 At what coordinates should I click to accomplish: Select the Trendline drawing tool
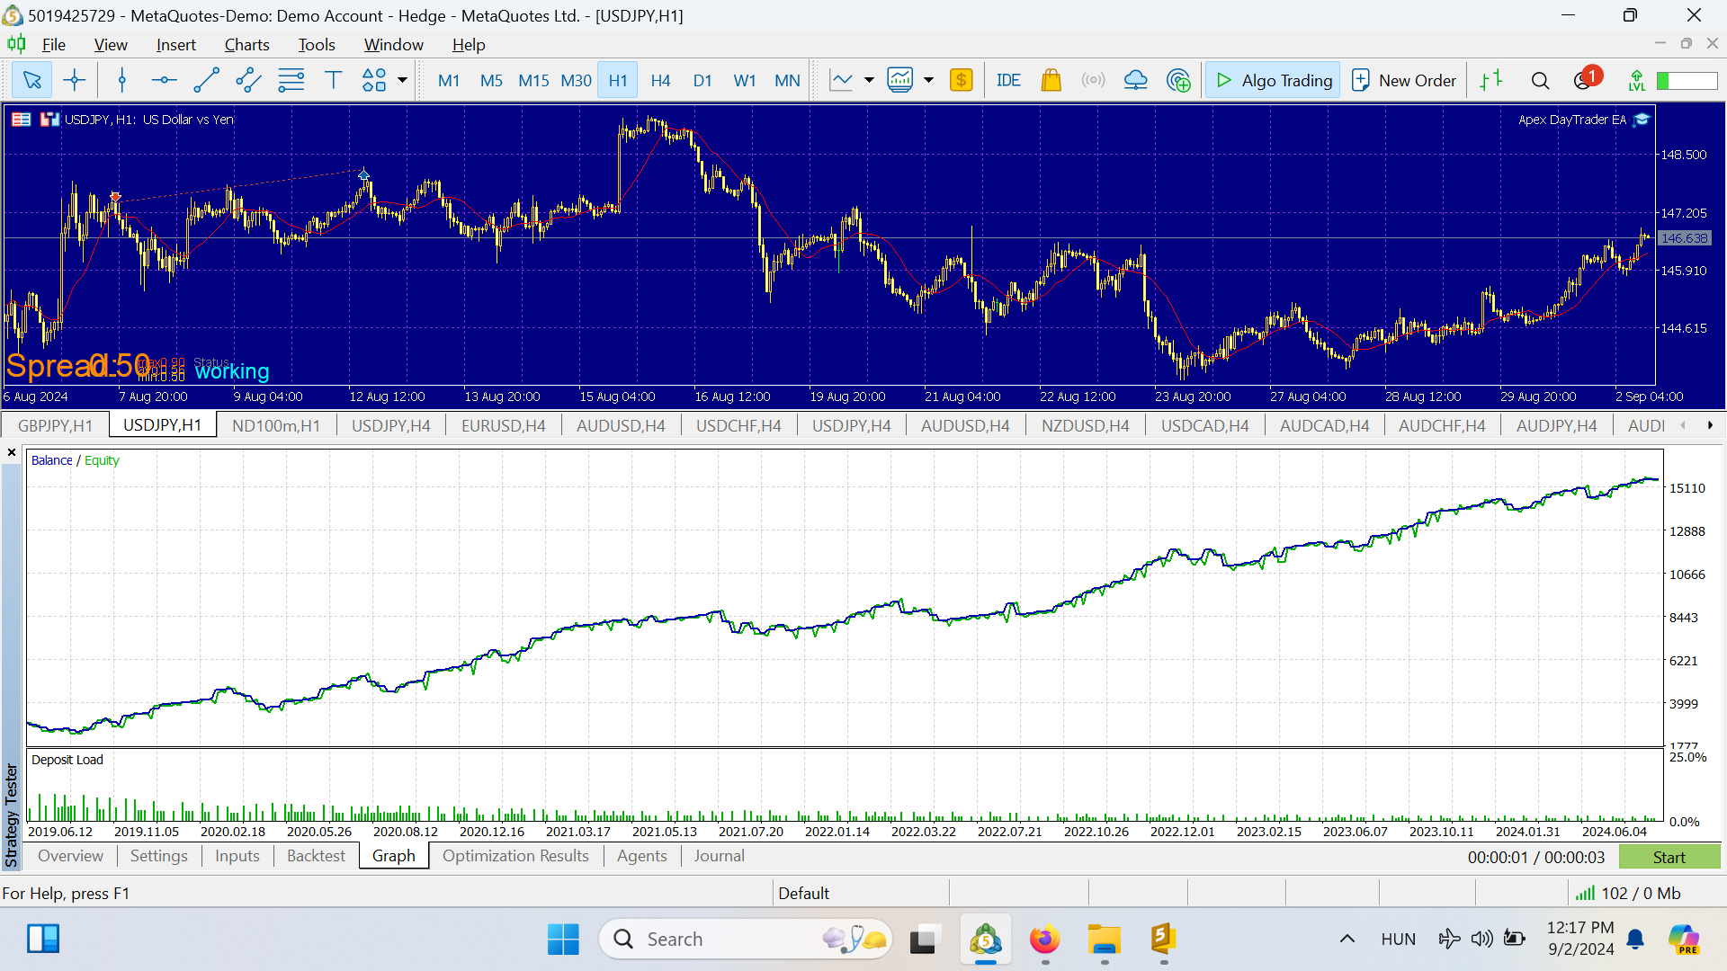206,79
